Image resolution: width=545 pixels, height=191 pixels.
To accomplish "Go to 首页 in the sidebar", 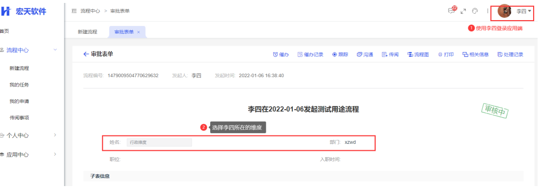I will (4, 31).
